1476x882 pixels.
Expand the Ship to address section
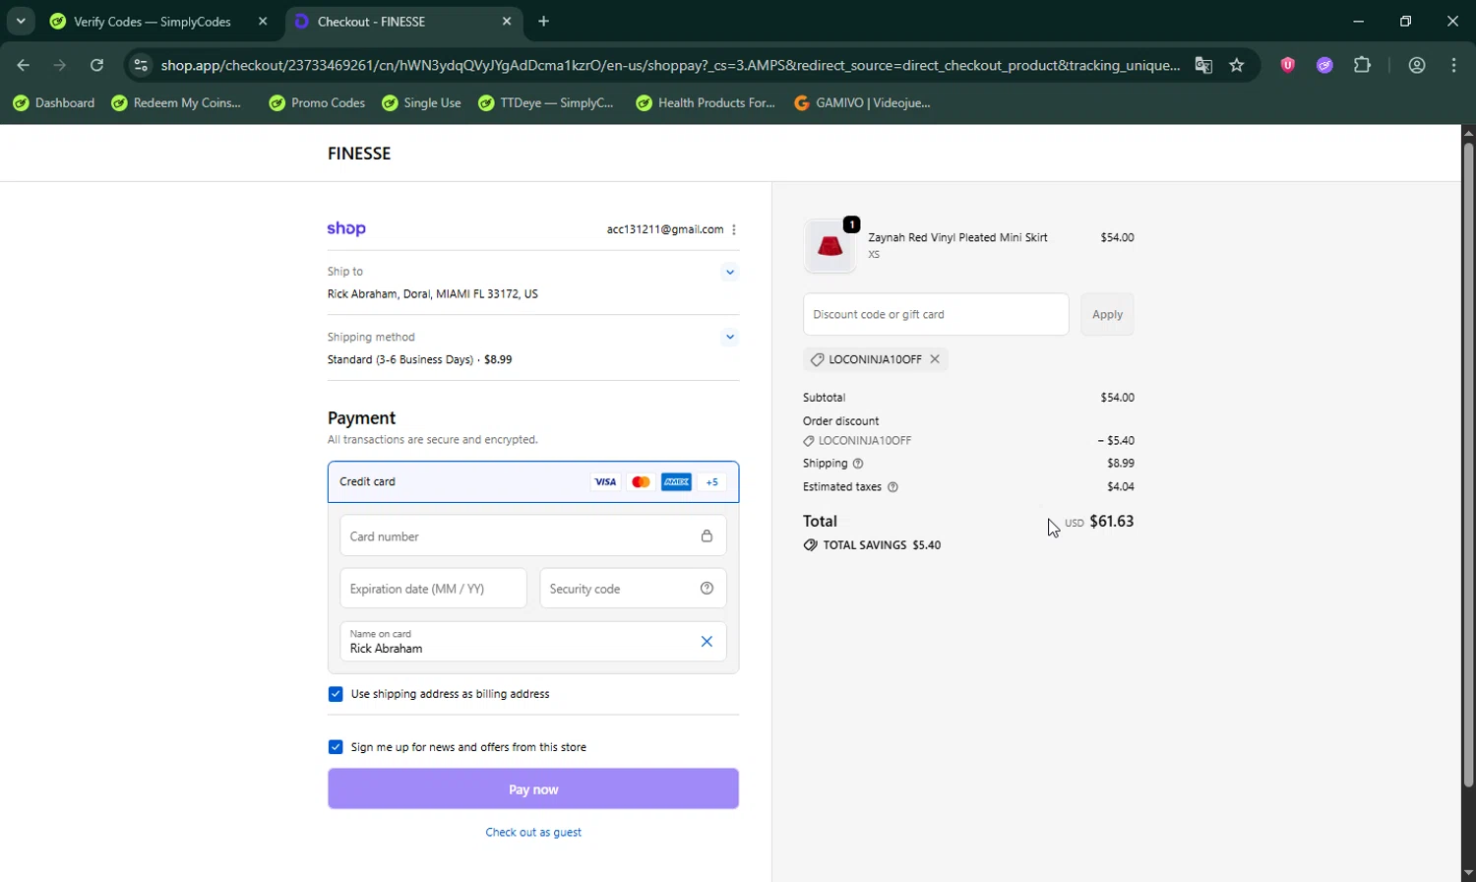[x=729, y=272]
